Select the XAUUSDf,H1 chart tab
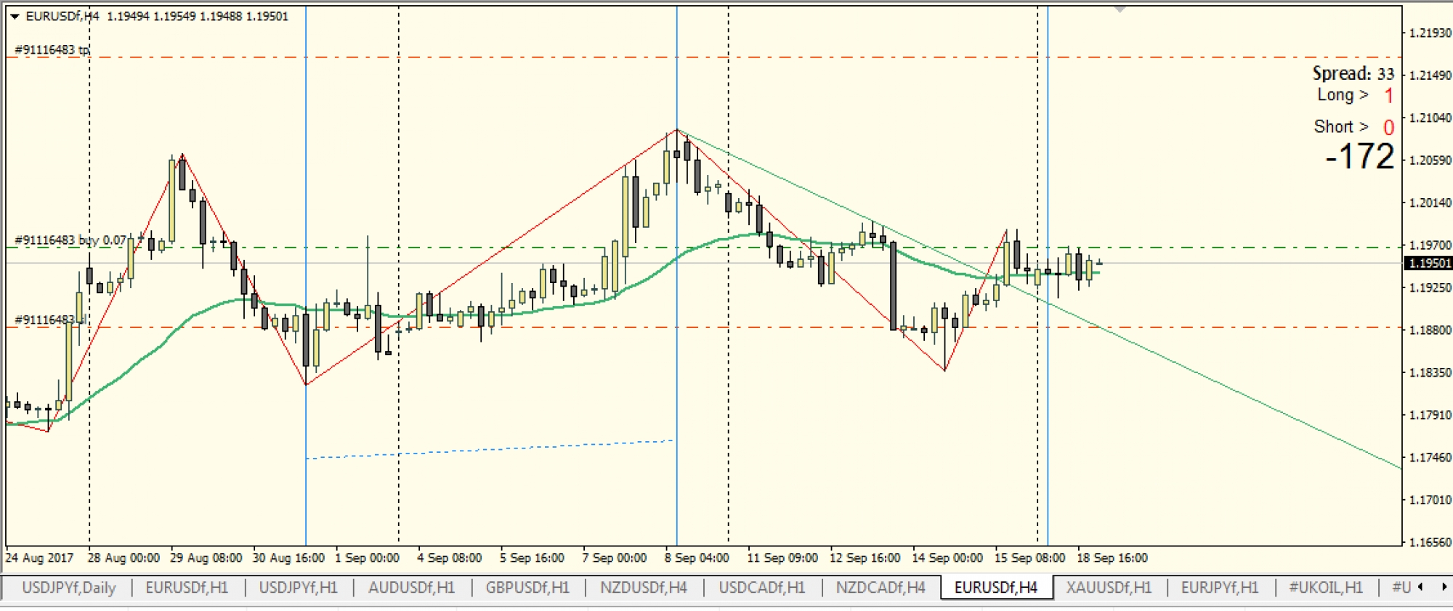This screenshot has width=1453, height=611. point(1109,588)
